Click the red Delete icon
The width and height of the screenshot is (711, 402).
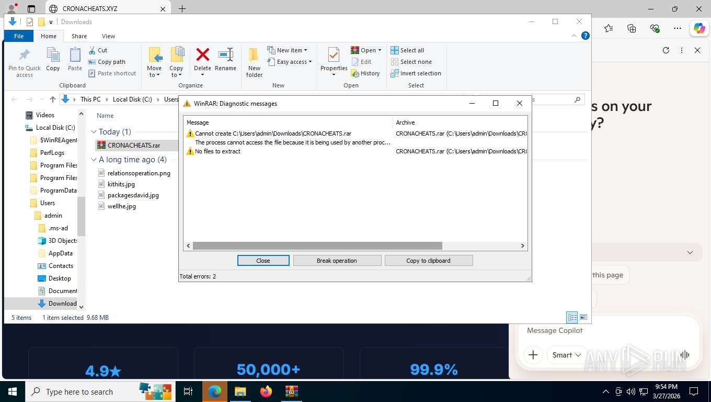[x=202, y=54]
